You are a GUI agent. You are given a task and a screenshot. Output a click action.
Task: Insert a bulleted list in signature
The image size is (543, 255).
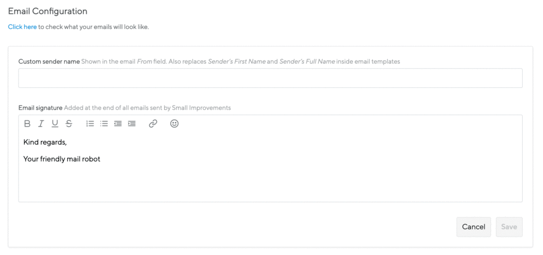point(104,124)
